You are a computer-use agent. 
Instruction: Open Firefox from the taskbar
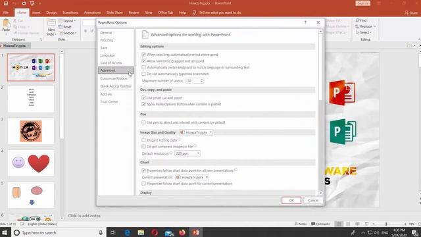(x=182, y=232)
